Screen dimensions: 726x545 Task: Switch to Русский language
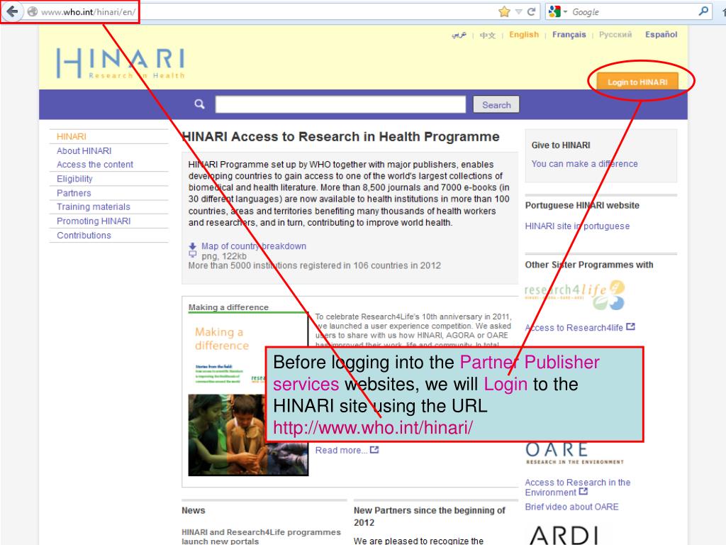pos(615,34)
